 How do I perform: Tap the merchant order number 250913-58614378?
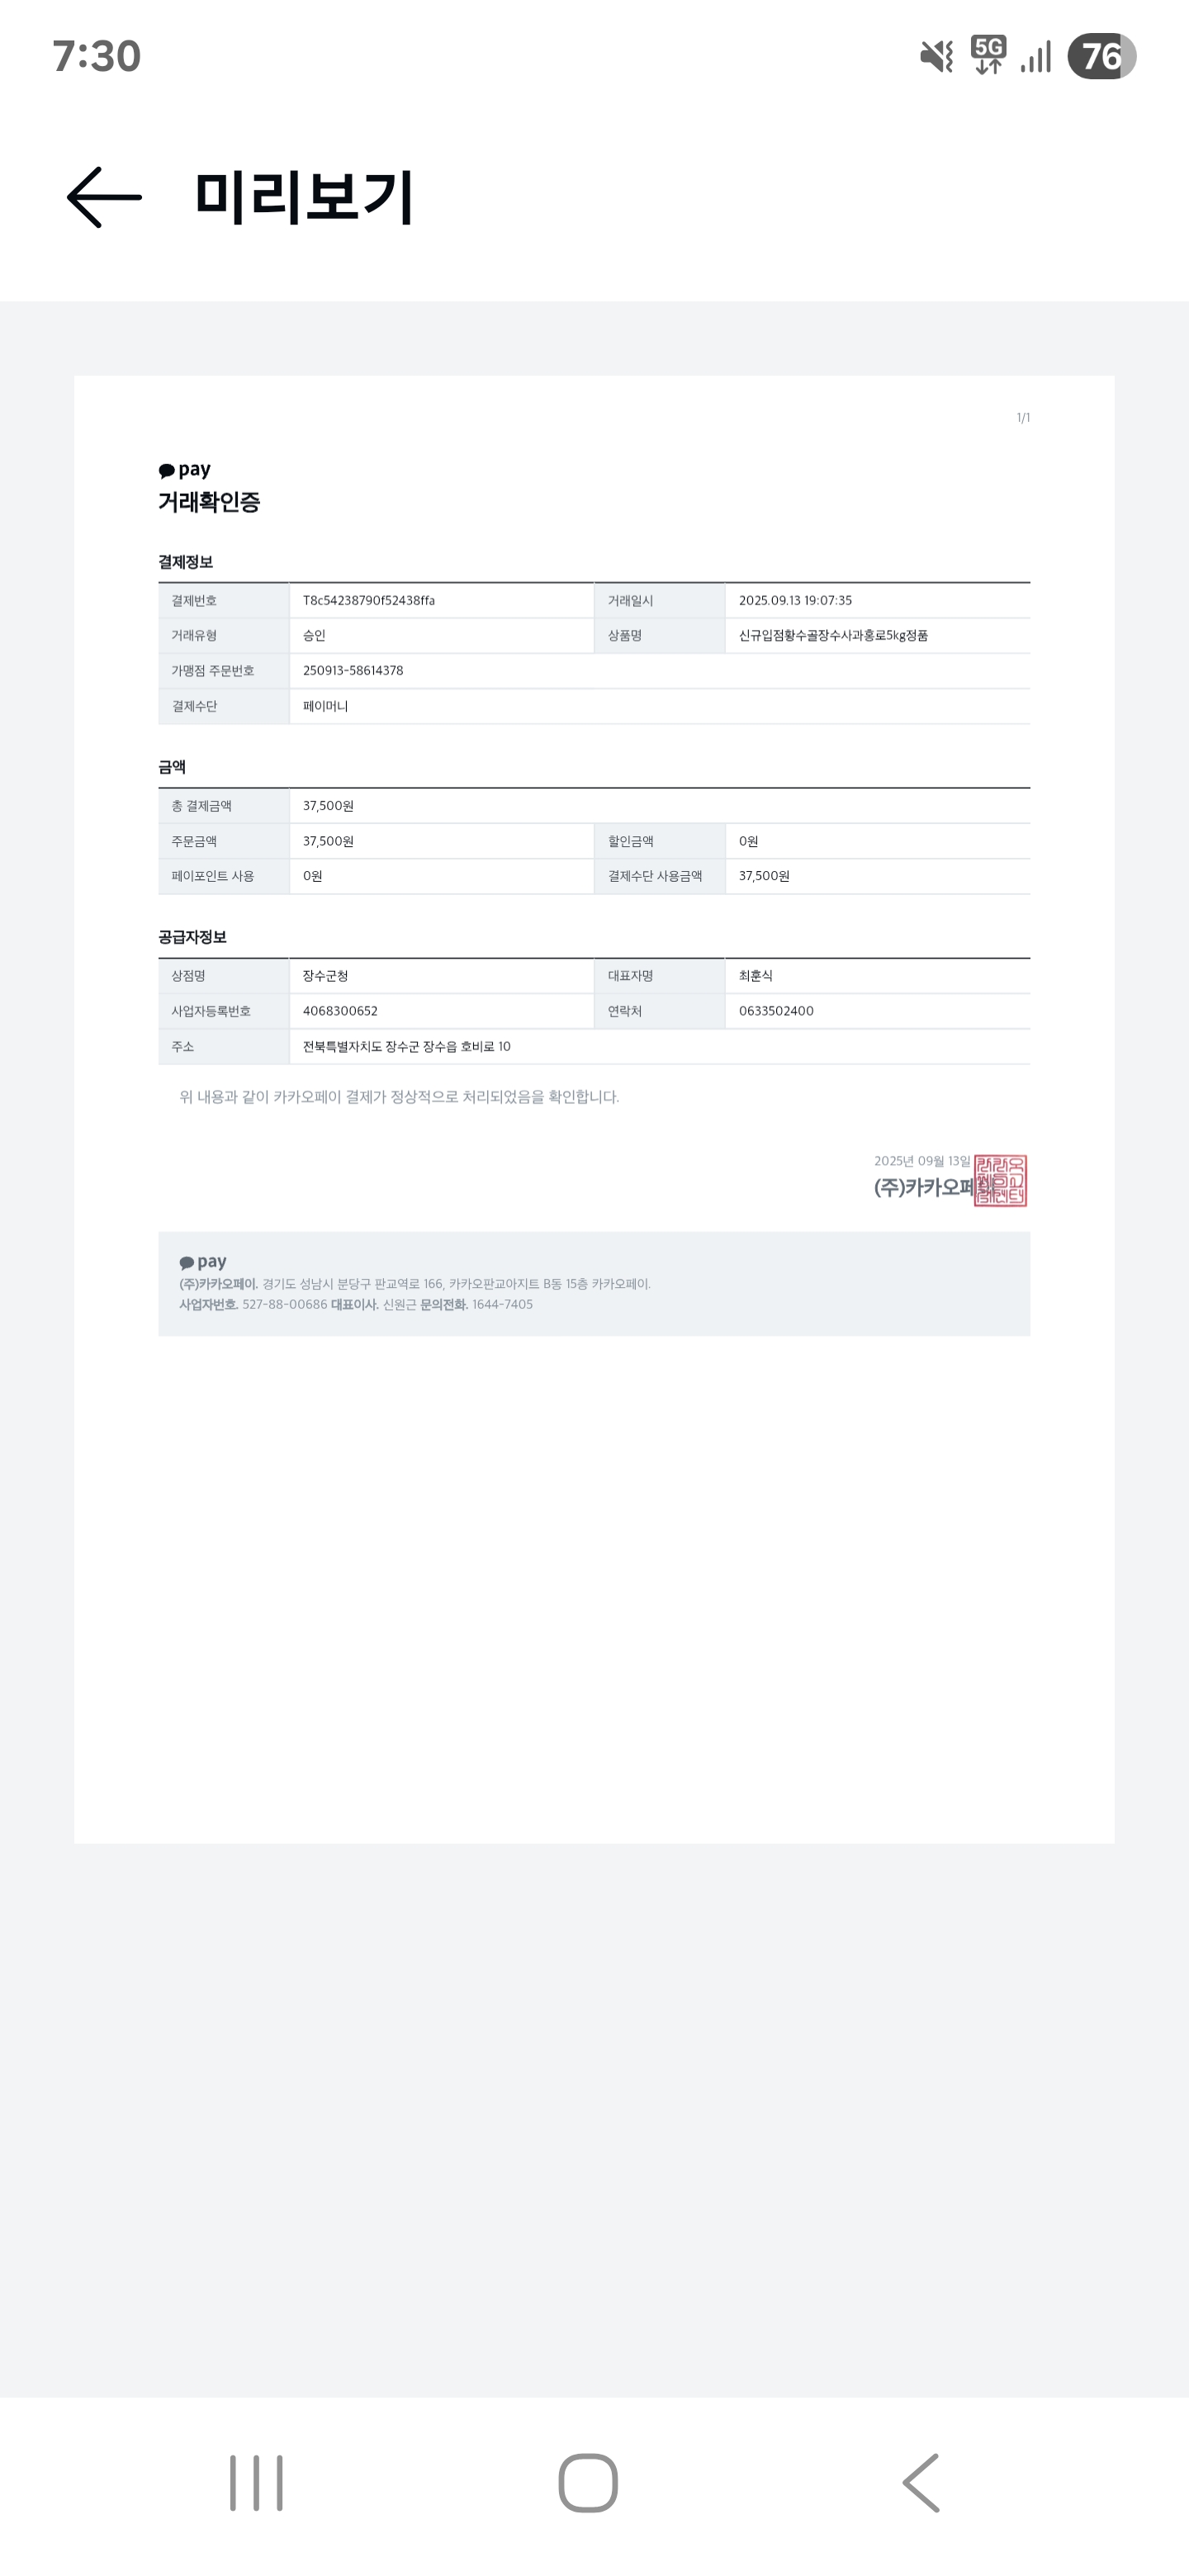353,671
